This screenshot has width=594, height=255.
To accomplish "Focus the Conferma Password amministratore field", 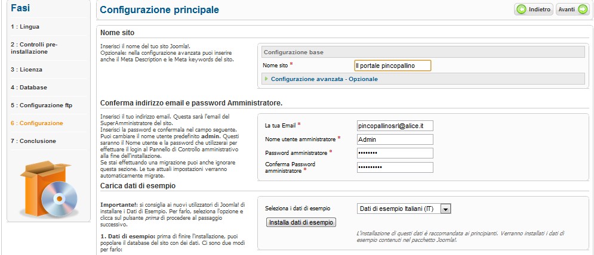I will click(x=395, y=167).
